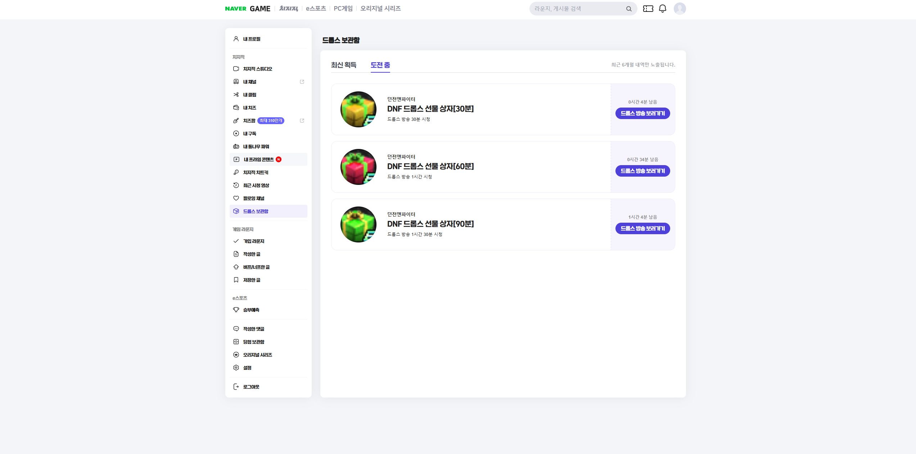This screenshot has width=916, height=454.
Task: Click the NAVER GAME logo
Action: click(247, 9)
